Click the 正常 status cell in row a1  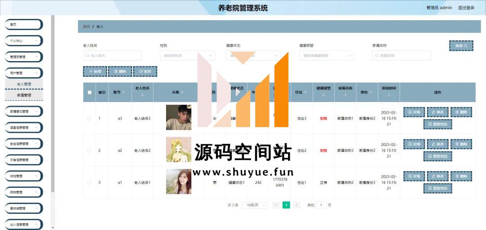pyautogui.click(x=323, y=183)
